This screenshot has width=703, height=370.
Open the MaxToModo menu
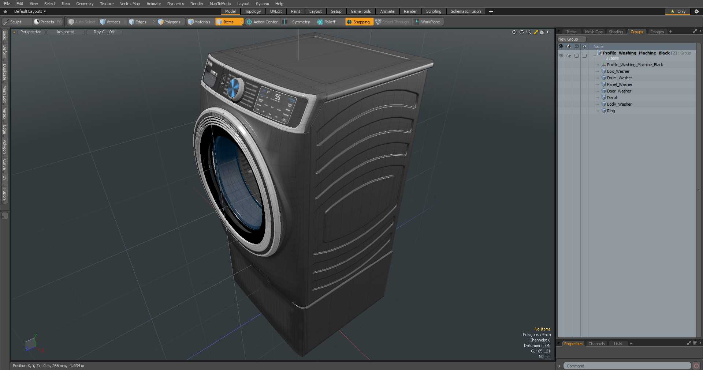pyautogui.click(x=220, y=4)
